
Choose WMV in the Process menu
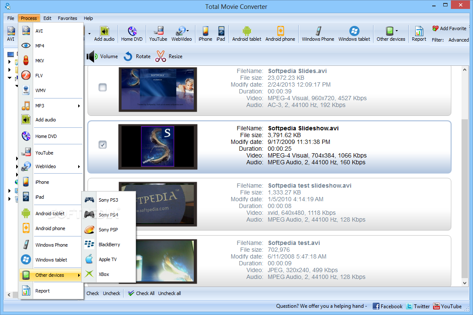tap(51, 90)
